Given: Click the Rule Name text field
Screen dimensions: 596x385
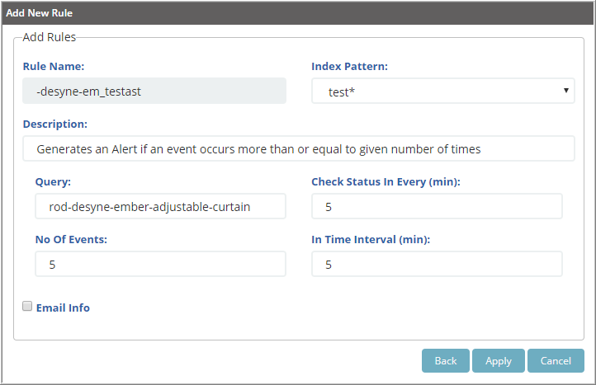Looking at the screenshot, I should 154,91.
